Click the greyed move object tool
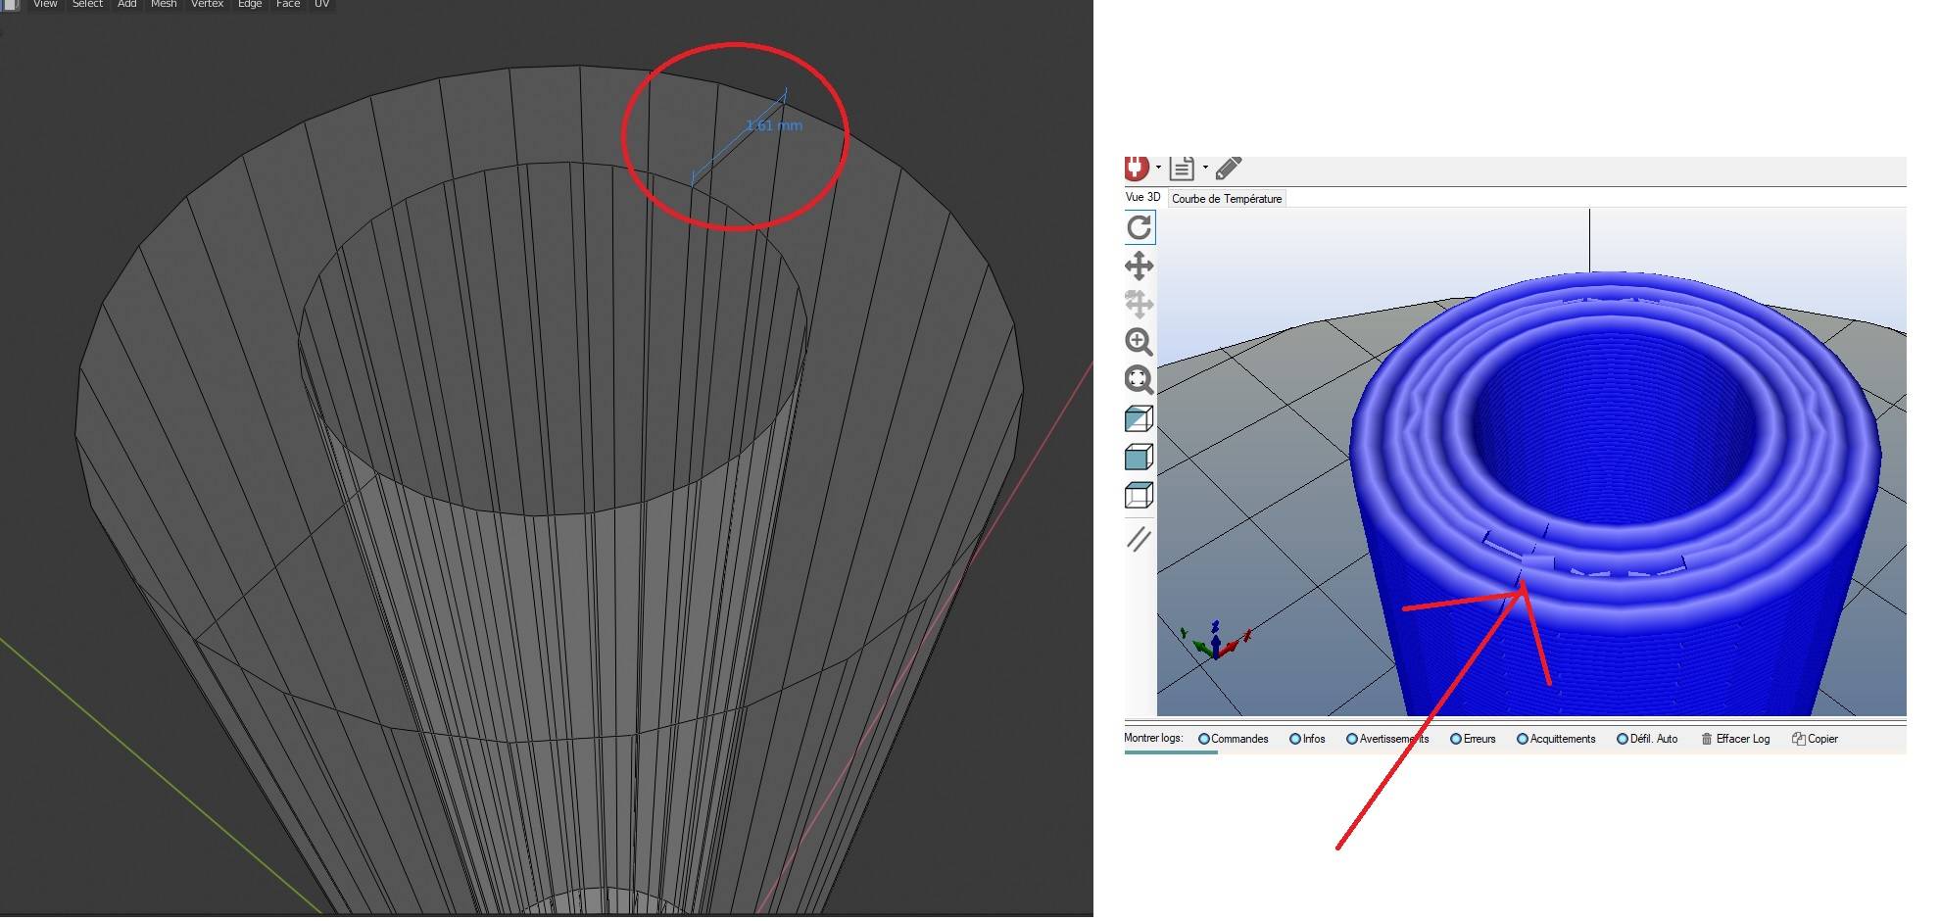 pos(1139,304)
